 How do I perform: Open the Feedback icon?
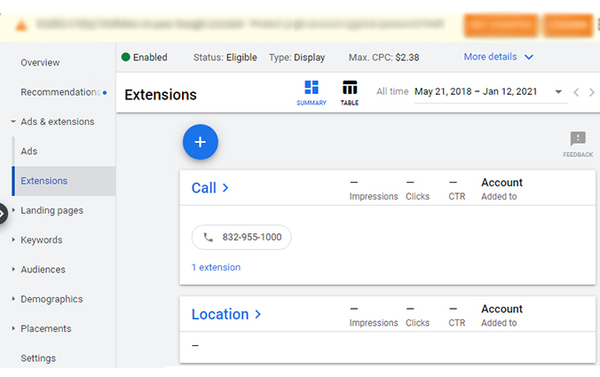pos(578,138)
